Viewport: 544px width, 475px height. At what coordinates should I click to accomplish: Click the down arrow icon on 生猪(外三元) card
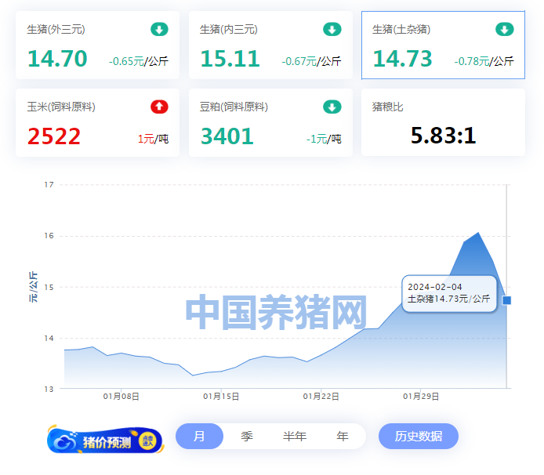[159, 30]
